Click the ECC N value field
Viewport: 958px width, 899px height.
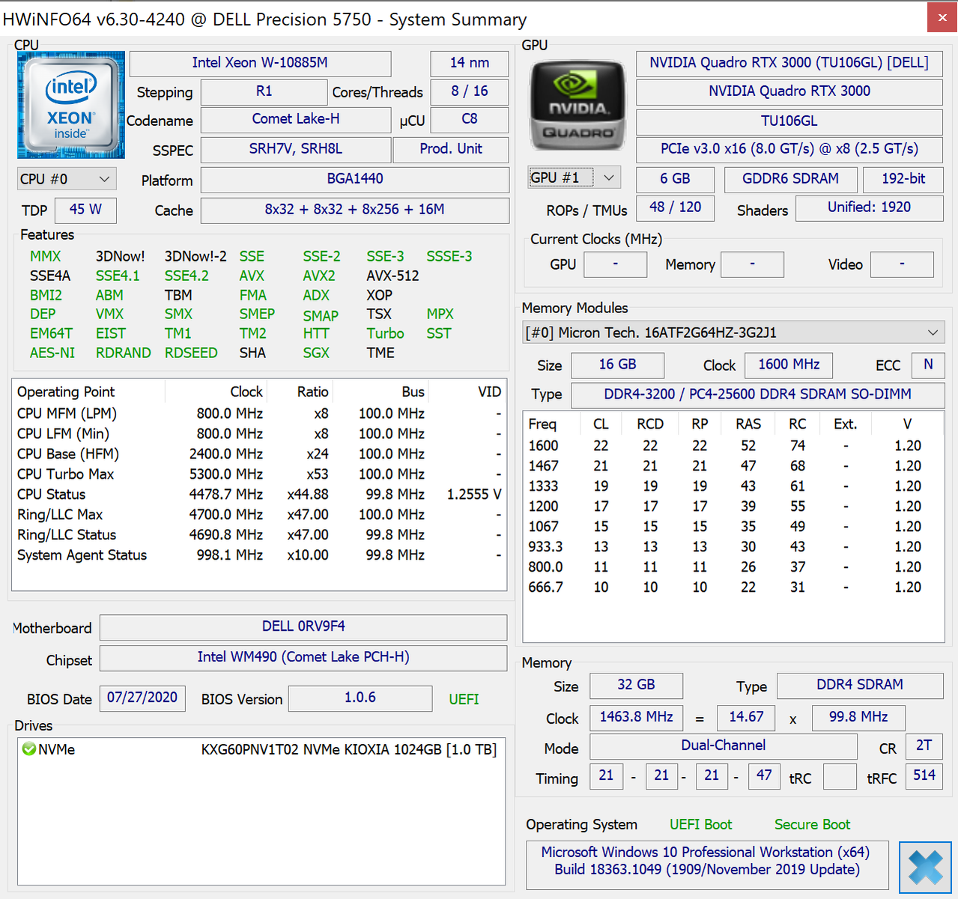coord(928,365)
